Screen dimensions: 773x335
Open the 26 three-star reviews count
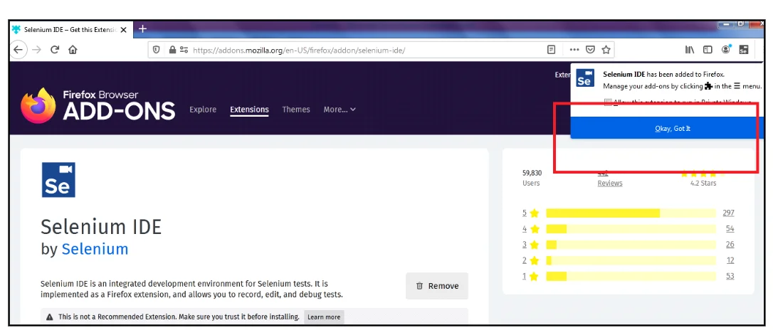(730, 245)
